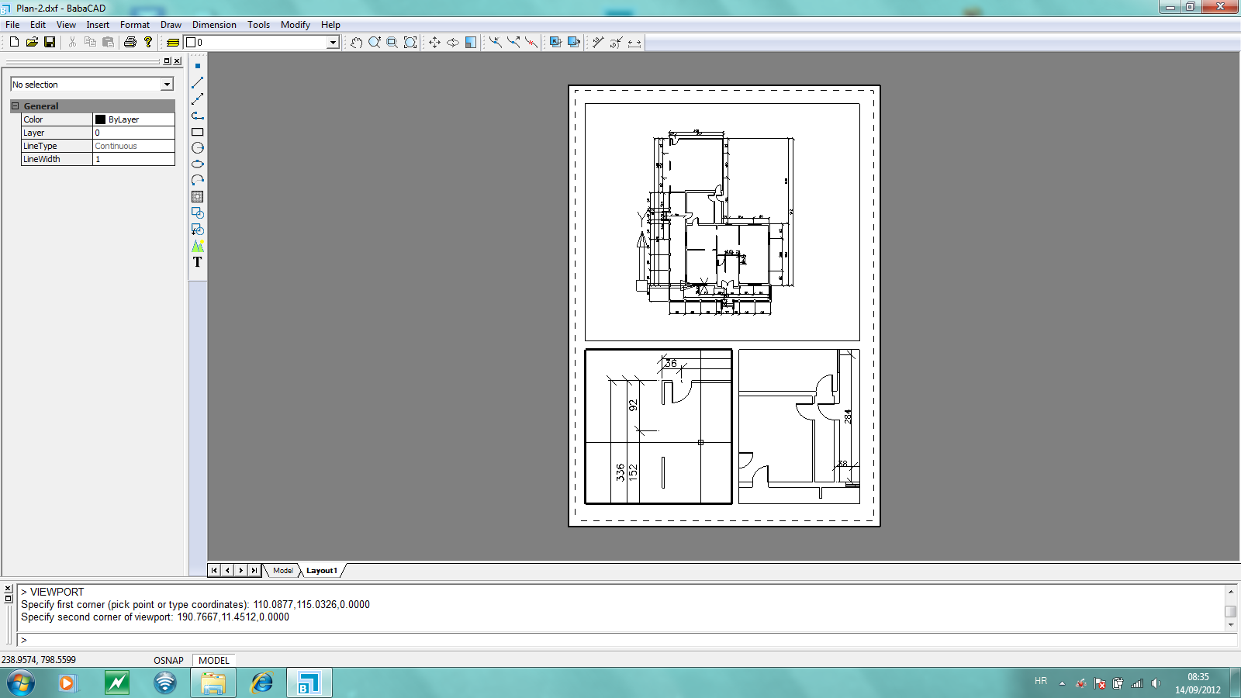Select the Text tool

pyautogui.click(x=198, y=262)
